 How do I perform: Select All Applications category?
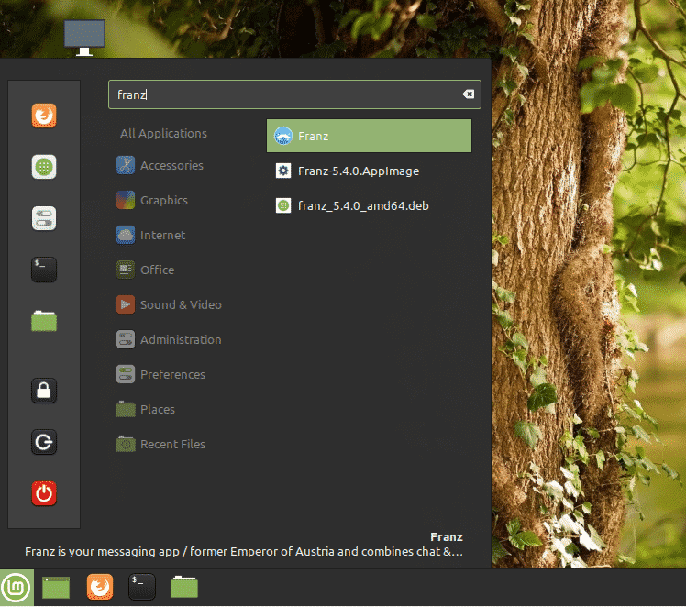tap(163, 133)
